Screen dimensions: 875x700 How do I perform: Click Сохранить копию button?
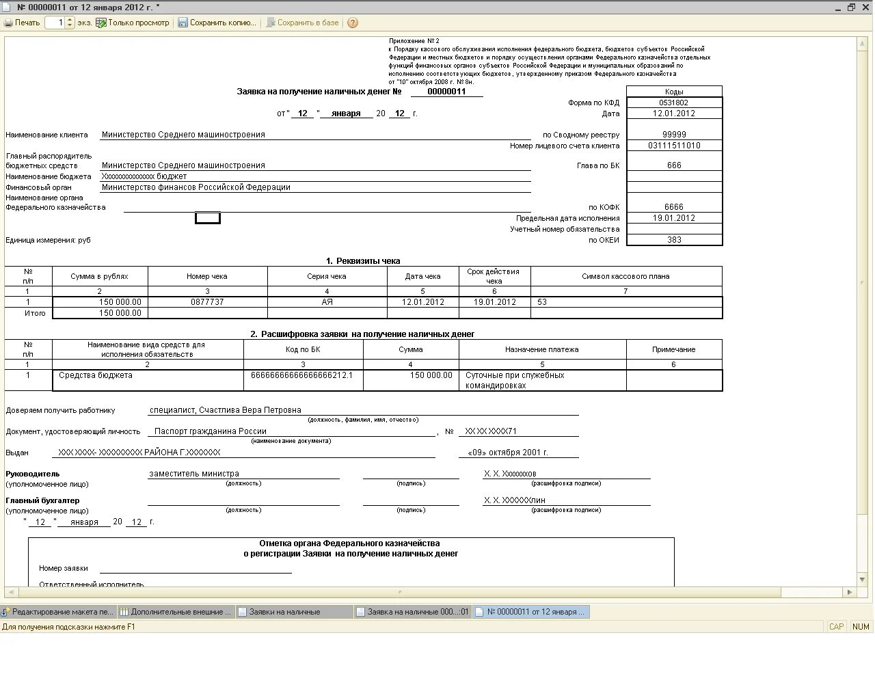pos(217,23)
